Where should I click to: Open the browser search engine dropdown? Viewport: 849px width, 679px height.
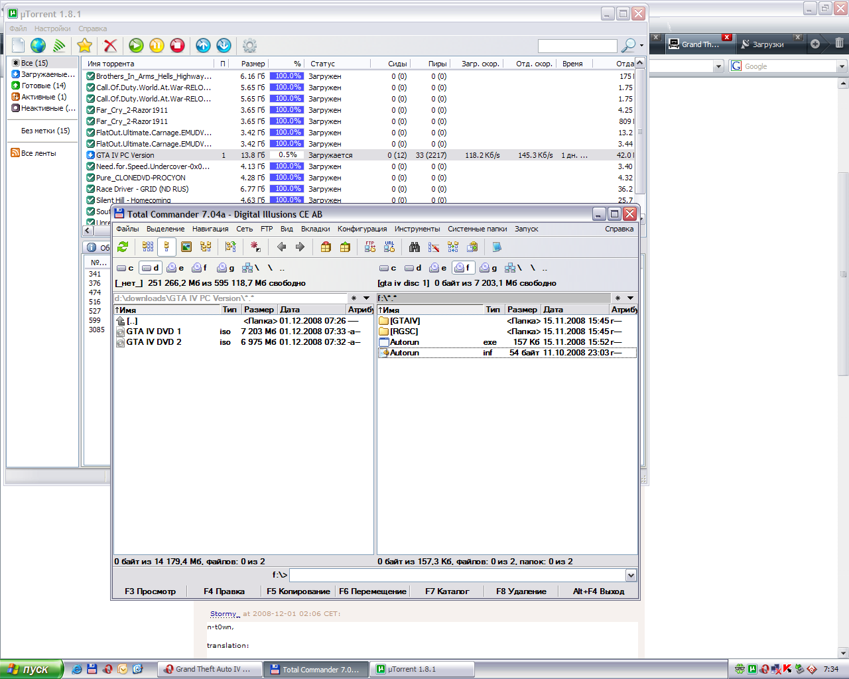point(842,66)
